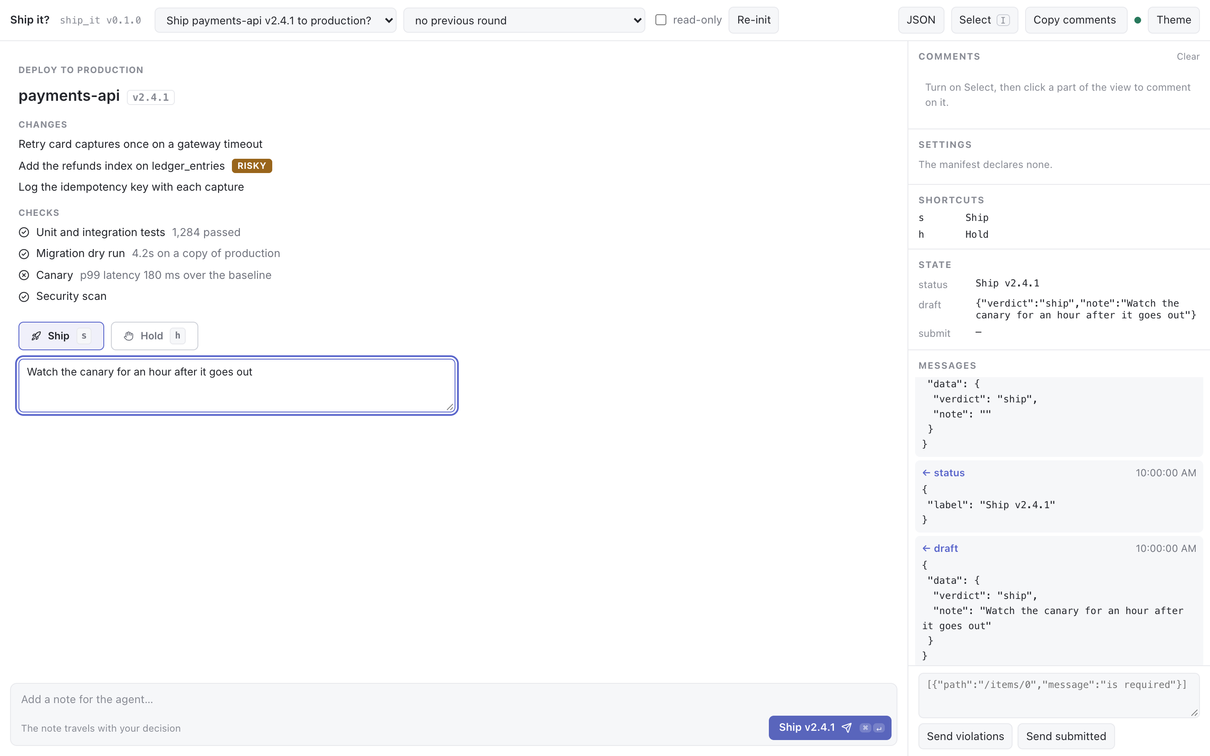Image resolution: width=1210 pixels, height=756 pixels.
Task: Click the Send submitted button
Action: [x=1066, y=736]
